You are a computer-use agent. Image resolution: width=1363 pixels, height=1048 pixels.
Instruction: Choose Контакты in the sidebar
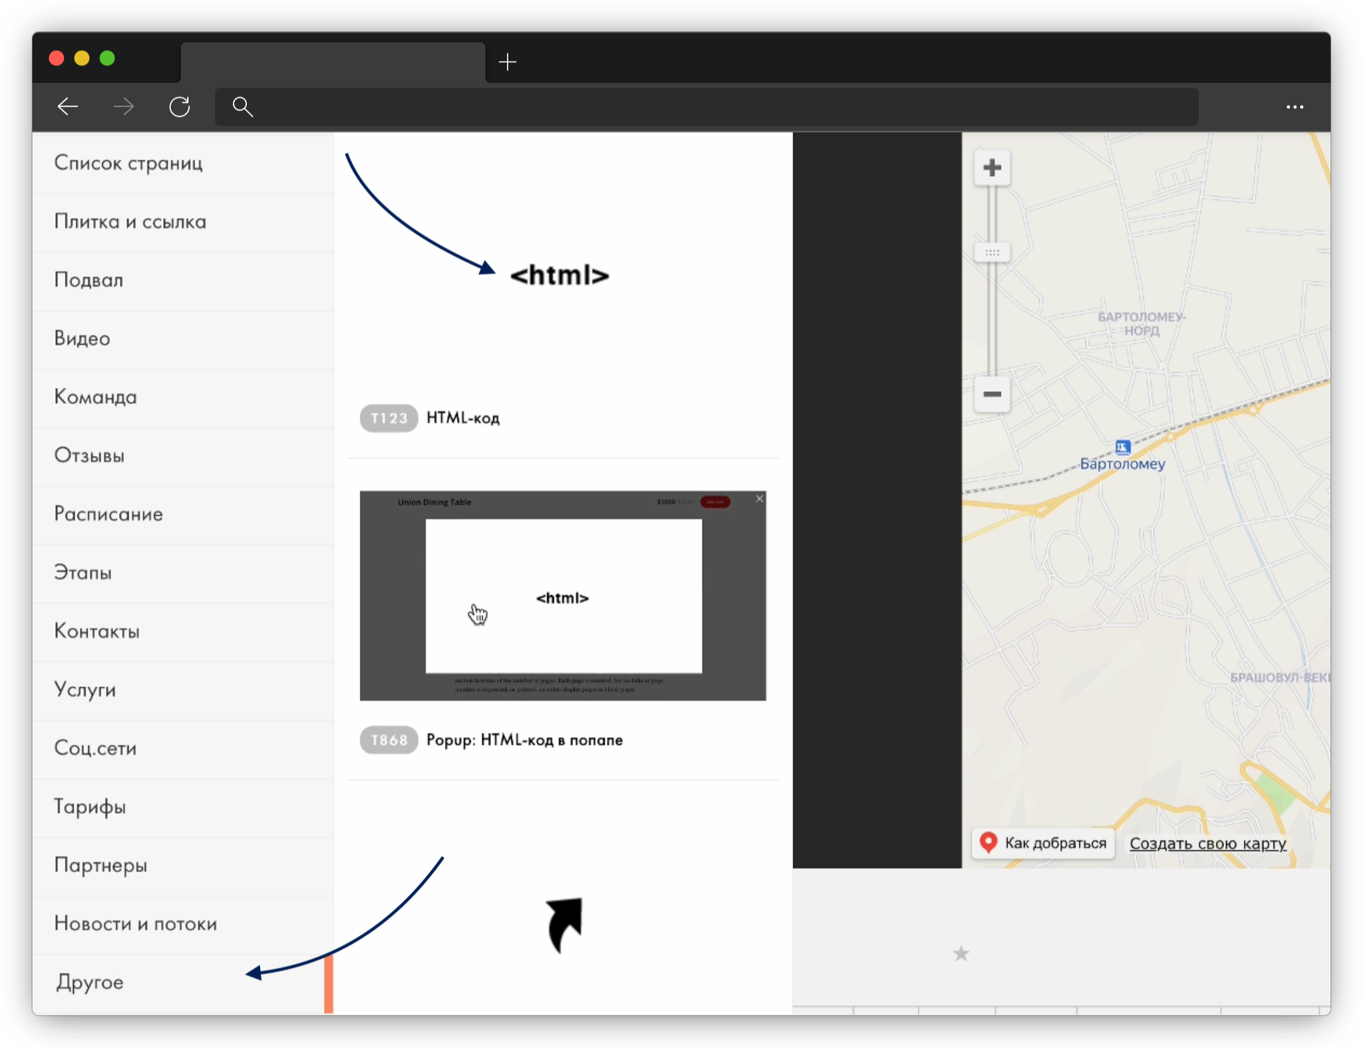pos(97,631)
